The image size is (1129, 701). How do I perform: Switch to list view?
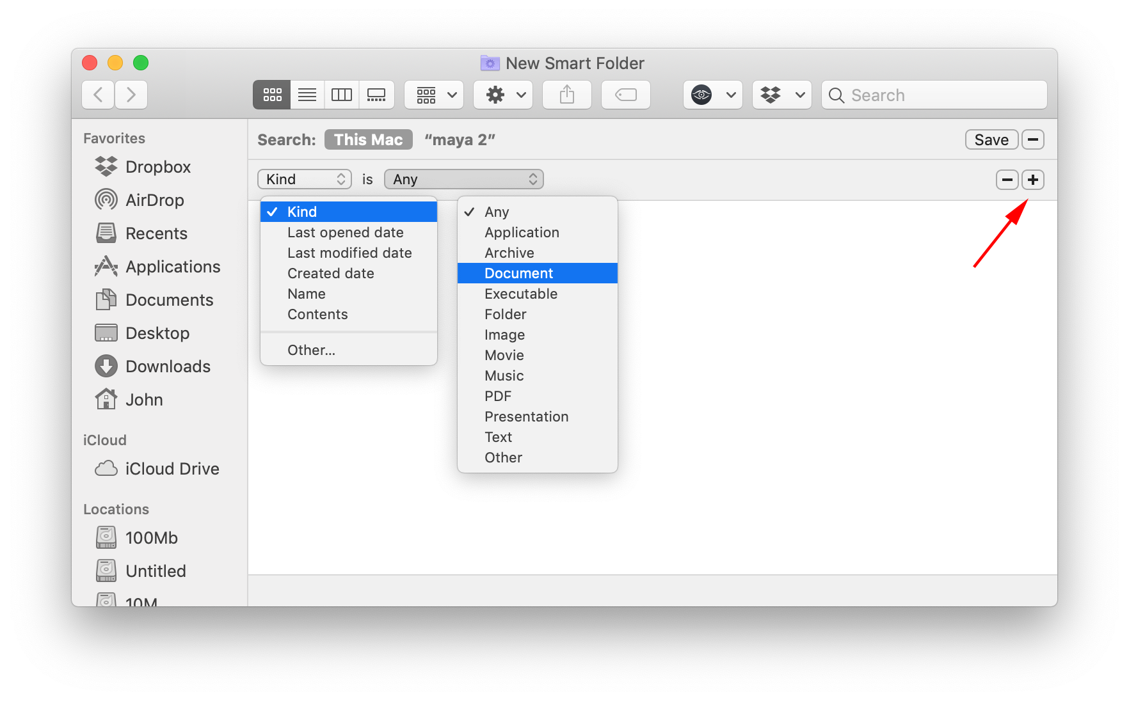(x=307, y=95)
